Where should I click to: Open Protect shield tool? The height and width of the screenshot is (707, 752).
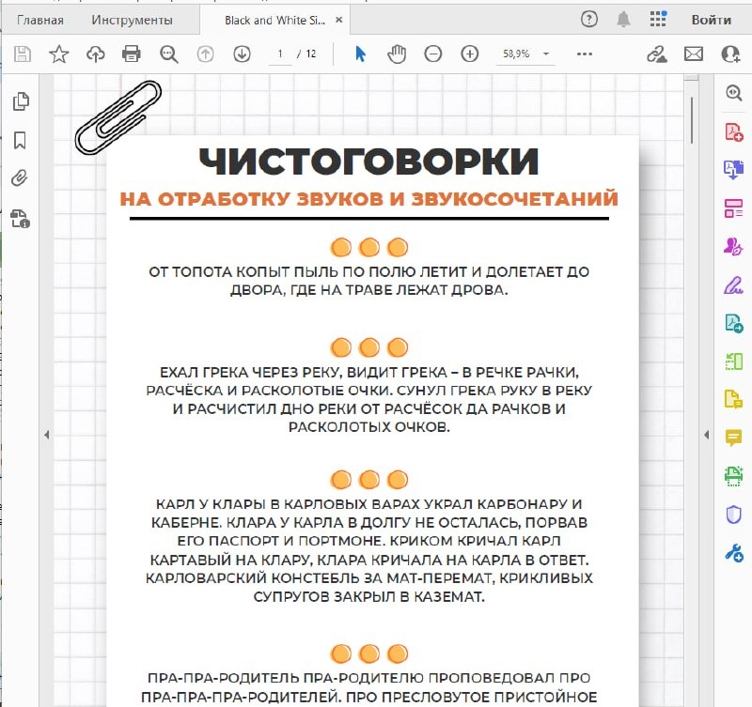(734, 515)
